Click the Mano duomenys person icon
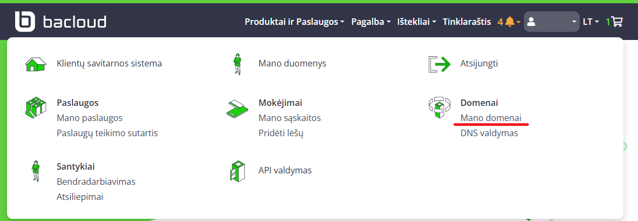This screenshot has width=638, height=221. click(237, 64)
